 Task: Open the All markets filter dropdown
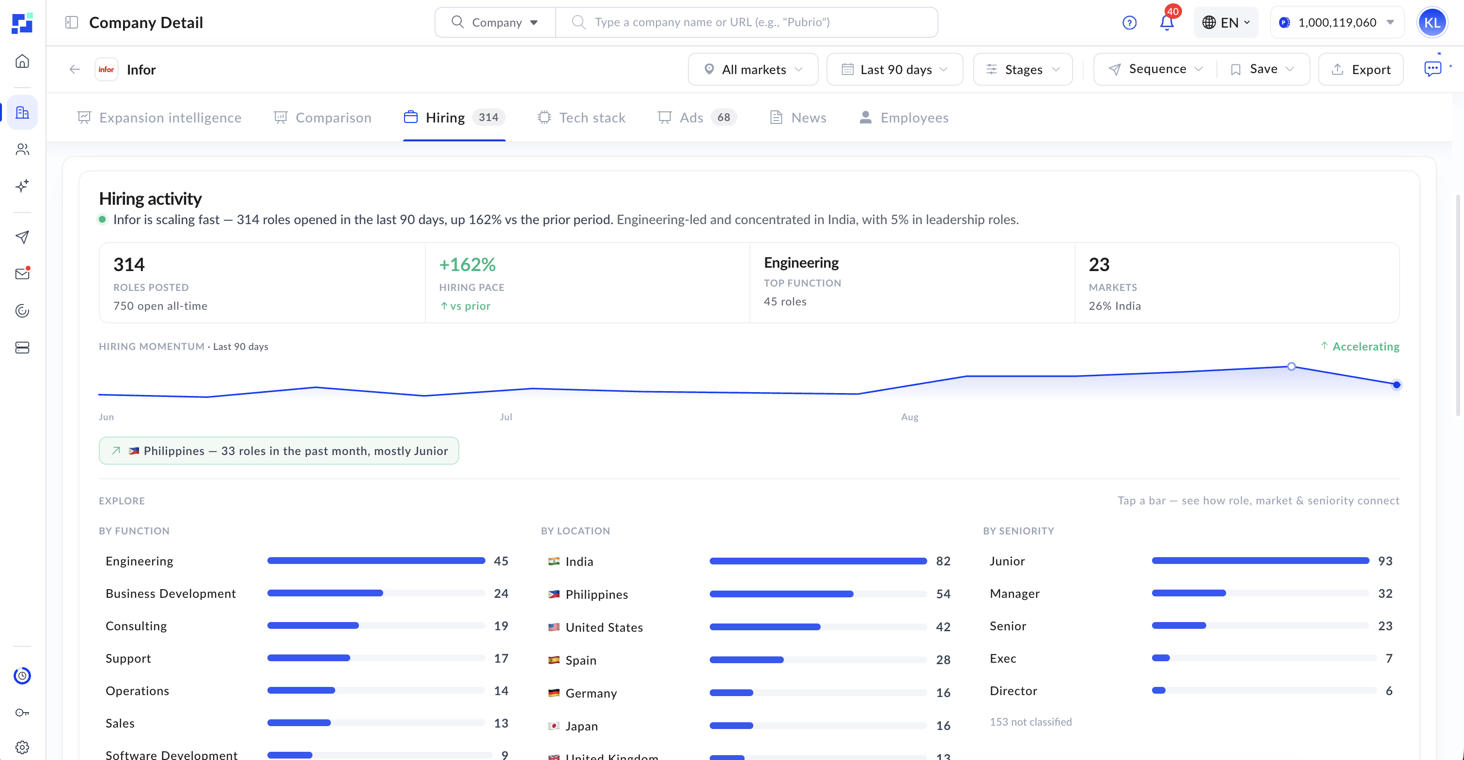753,69
